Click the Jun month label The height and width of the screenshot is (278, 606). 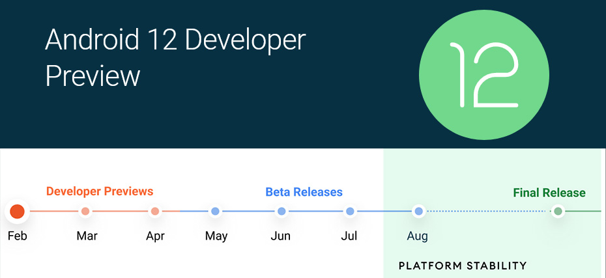[x=281, y=236]
